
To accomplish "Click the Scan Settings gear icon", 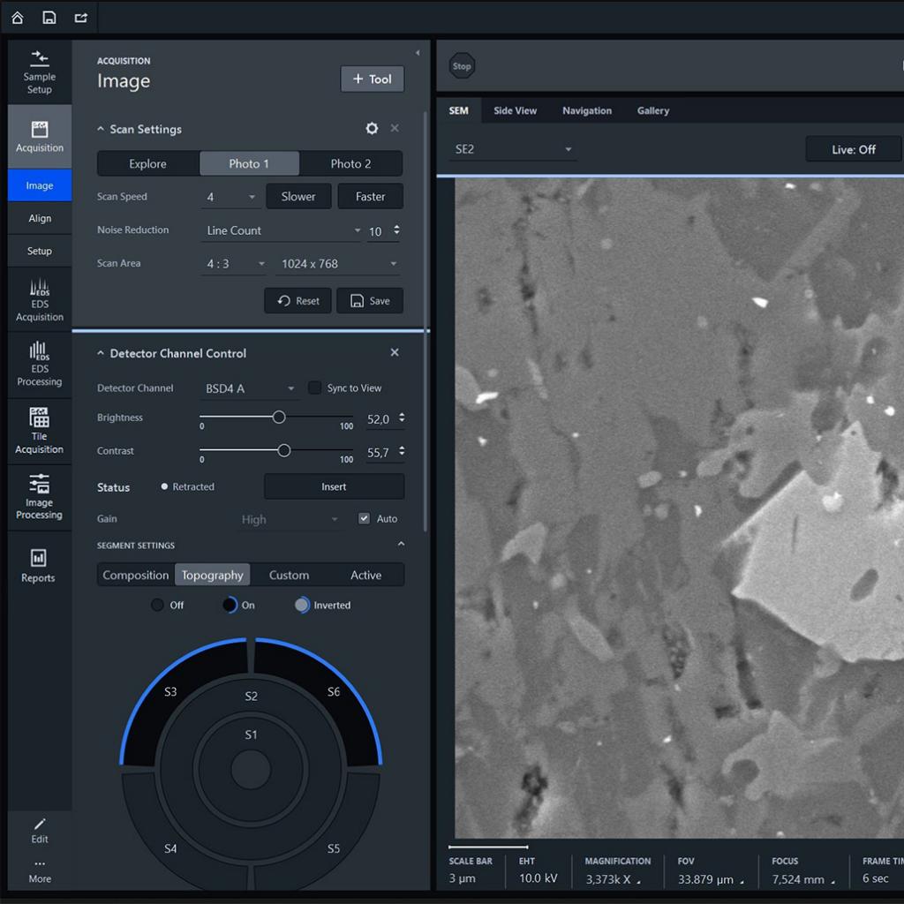I will pyautogui.click(x=372, y=129).
